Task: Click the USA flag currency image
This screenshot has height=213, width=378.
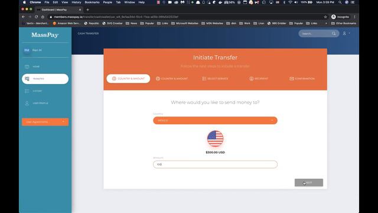Action: pos(215,138)
